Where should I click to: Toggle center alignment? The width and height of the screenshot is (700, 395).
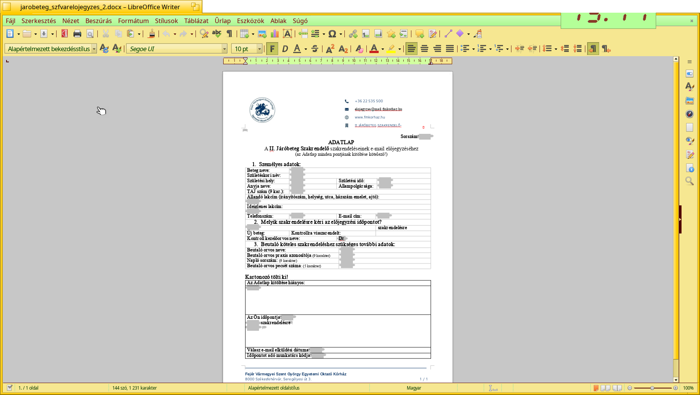[424, 49]
